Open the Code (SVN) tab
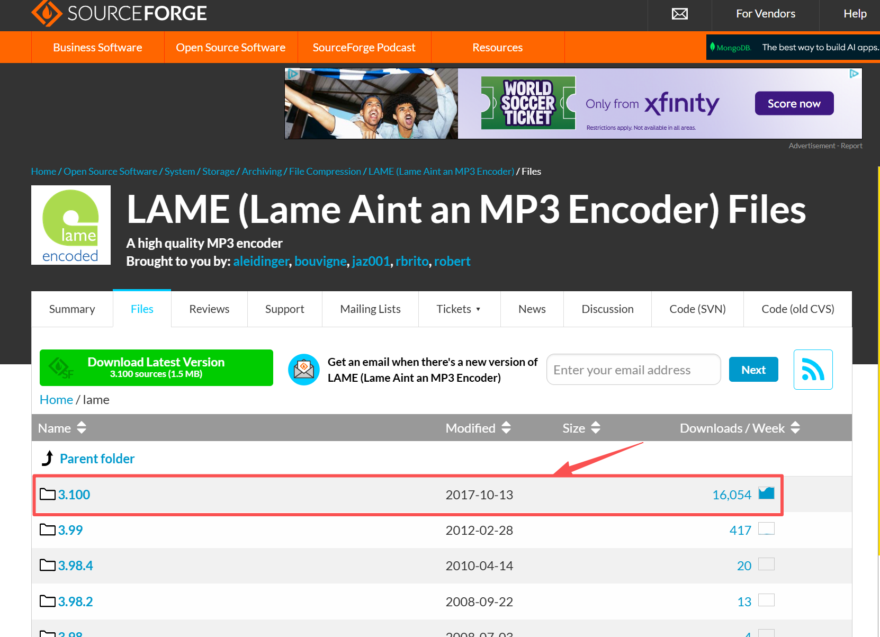The height and width of the screenshot is (637, 880). [x=697, y=309]
